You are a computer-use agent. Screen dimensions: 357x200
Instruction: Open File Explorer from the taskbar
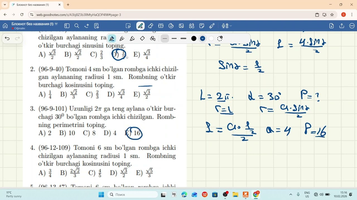pos(235,194)
